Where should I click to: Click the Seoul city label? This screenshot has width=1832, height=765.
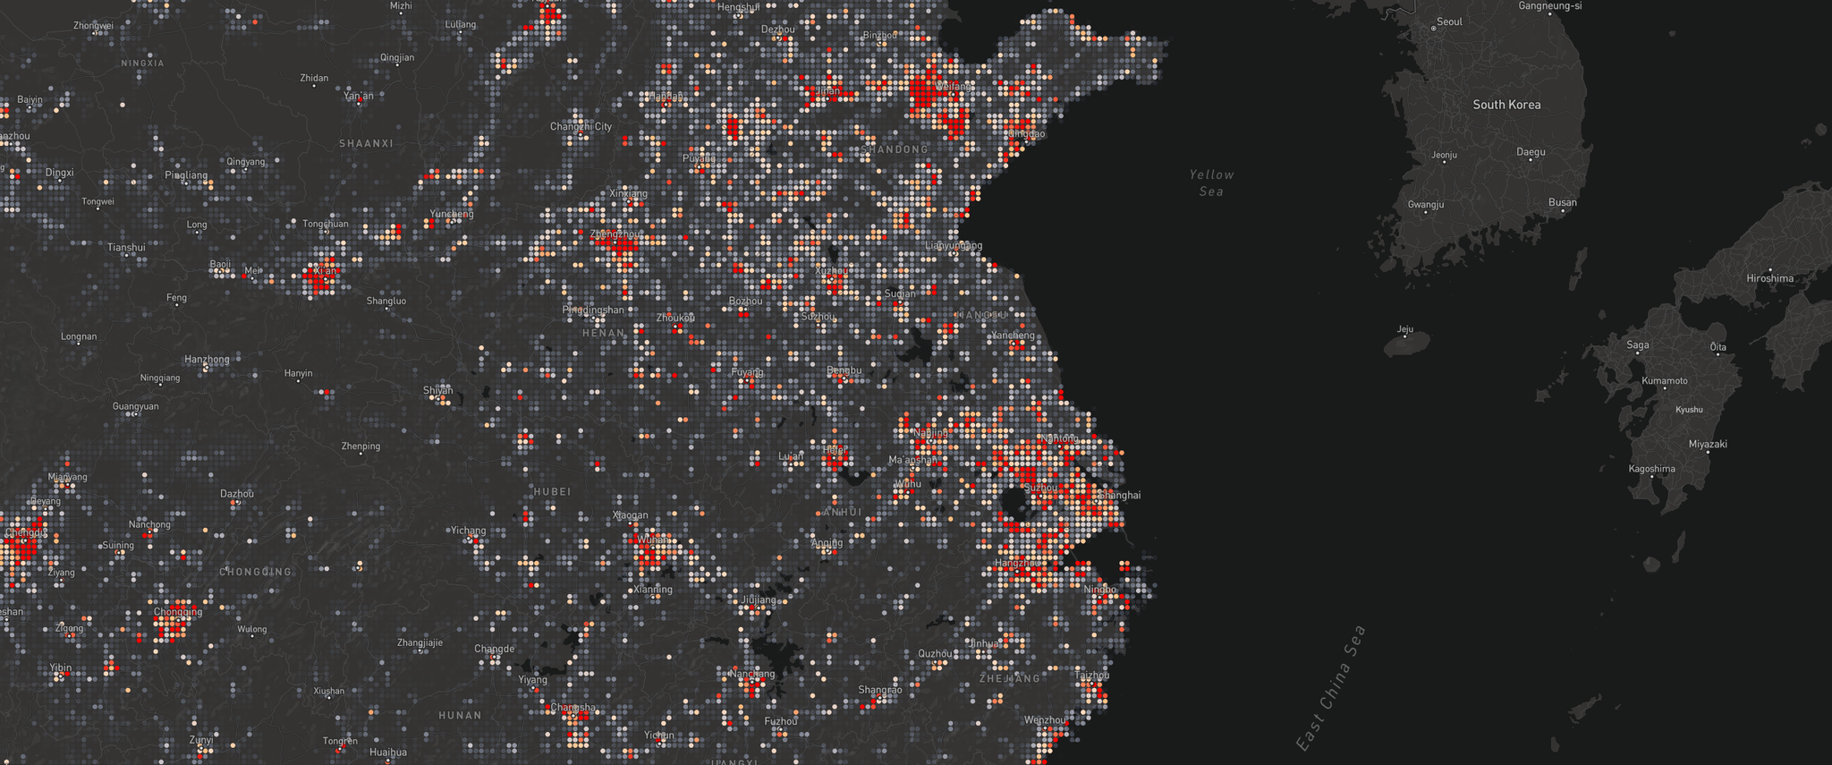coord(1449,21)
